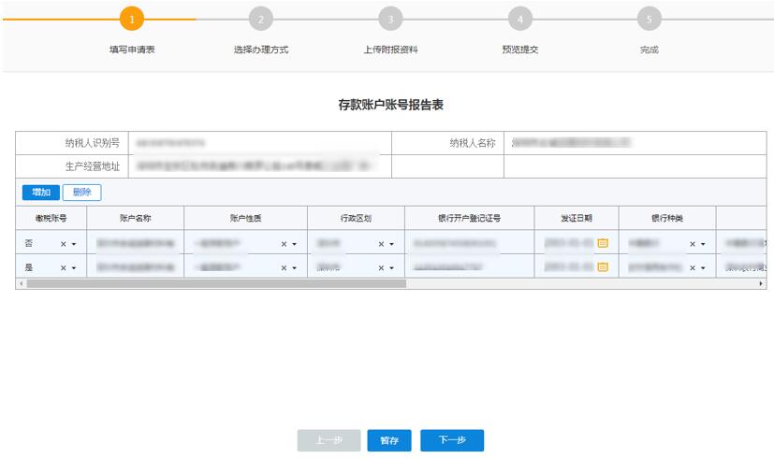This screenshot has width=774, height=459.
Task: Select the 预览提交 step label
Action: pyautogui.click(x=519, y=50)
